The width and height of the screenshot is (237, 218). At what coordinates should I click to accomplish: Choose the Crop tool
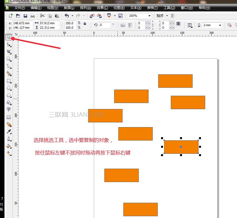[9, 52]
